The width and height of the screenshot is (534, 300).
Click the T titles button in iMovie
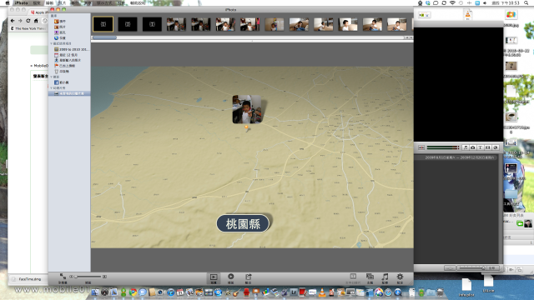tap(481, 147)
